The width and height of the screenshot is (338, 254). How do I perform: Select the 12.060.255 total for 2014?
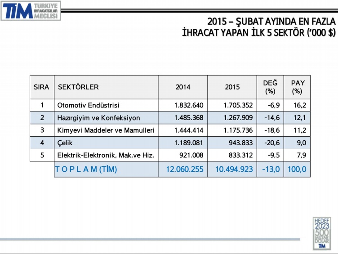pyautogui.click(x=185, y=169)
